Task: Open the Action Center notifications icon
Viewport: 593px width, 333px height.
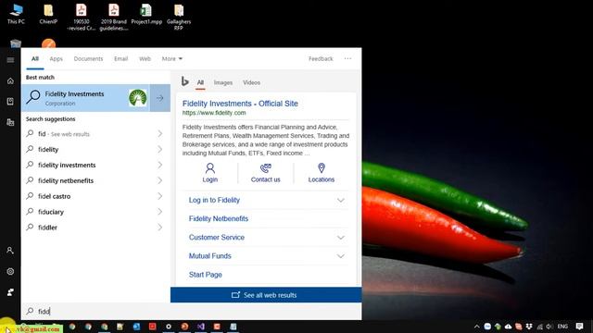Action: tap(579, 327)
